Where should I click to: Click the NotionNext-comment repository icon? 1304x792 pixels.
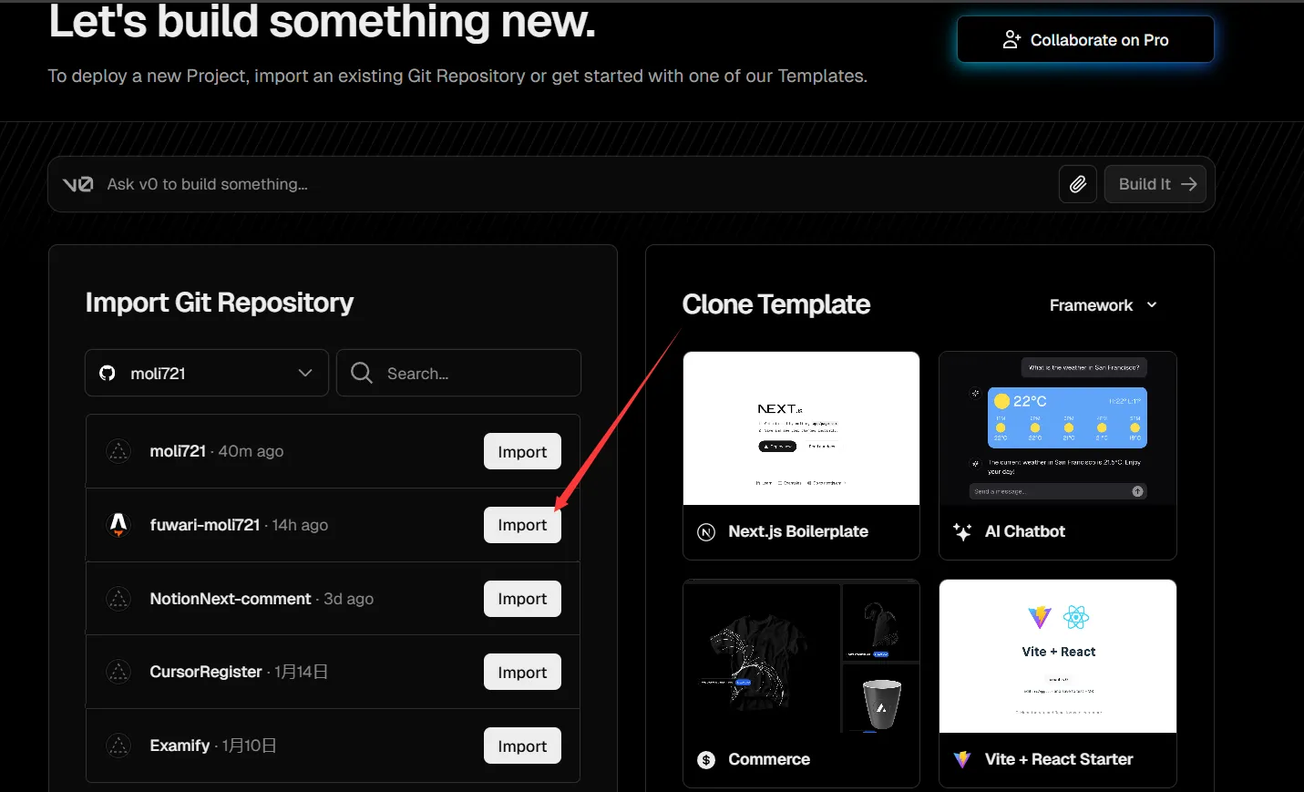pos(118,599)
